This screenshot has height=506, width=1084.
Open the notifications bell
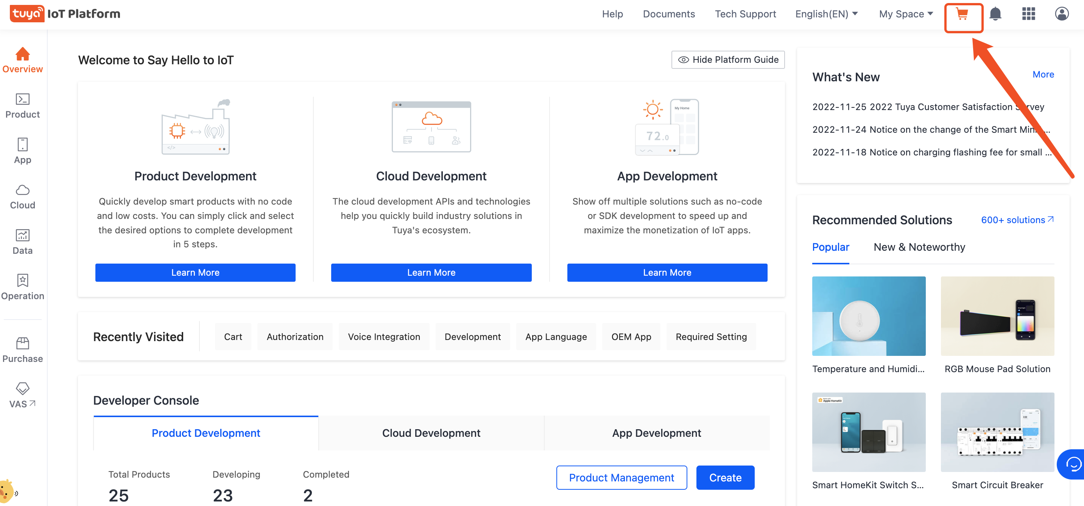pos(995,14)
